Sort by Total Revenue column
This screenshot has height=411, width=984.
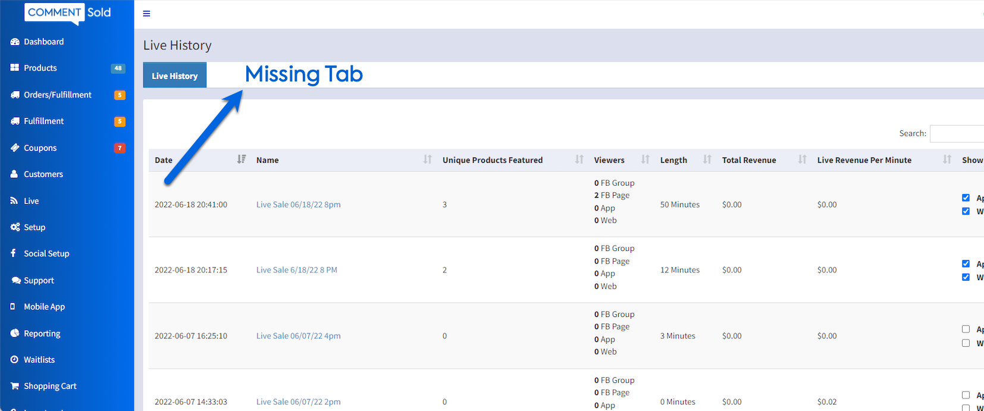point(802,159)
